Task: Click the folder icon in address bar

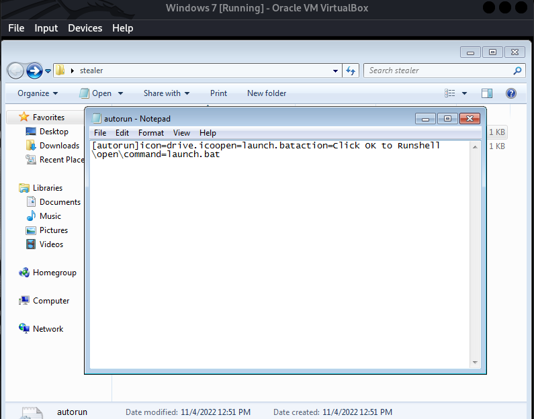Action: coord(60,71)
